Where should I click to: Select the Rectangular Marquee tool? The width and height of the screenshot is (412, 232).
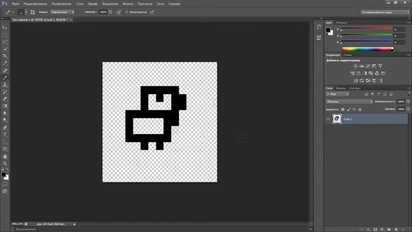click(5, 35)
